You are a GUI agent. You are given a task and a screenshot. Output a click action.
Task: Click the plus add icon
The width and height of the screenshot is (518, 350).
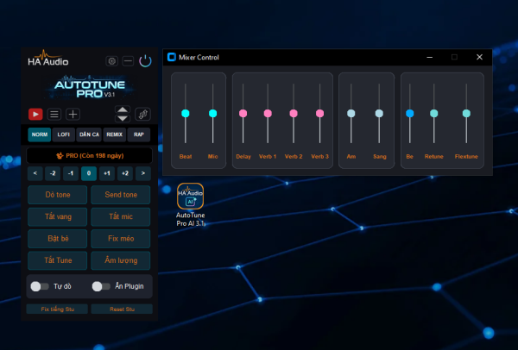click(73, 115)
